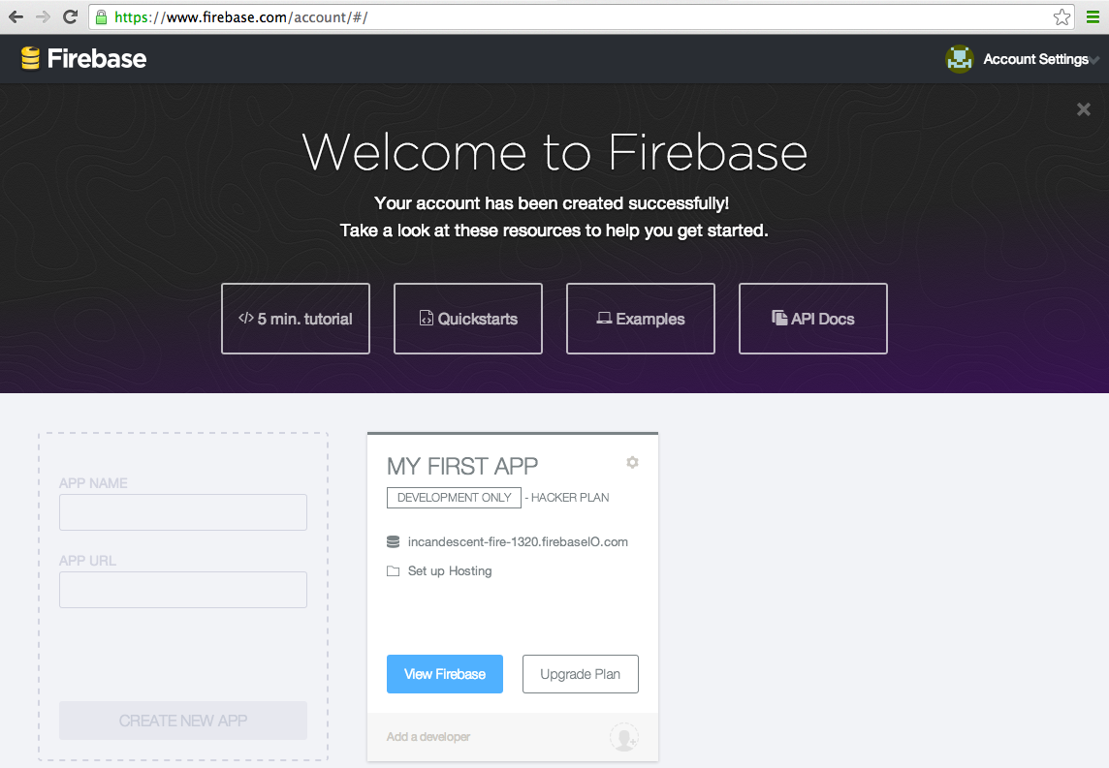Click the View Firebase button
This screenshot has height=768, width=1109.
coord(445,673)
